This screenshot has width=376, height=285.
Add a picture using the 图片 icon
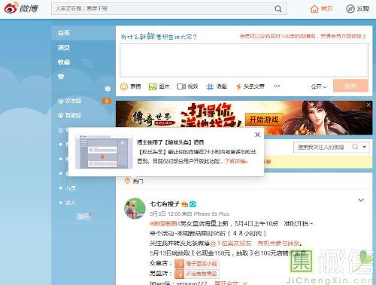tap(159, 86)
